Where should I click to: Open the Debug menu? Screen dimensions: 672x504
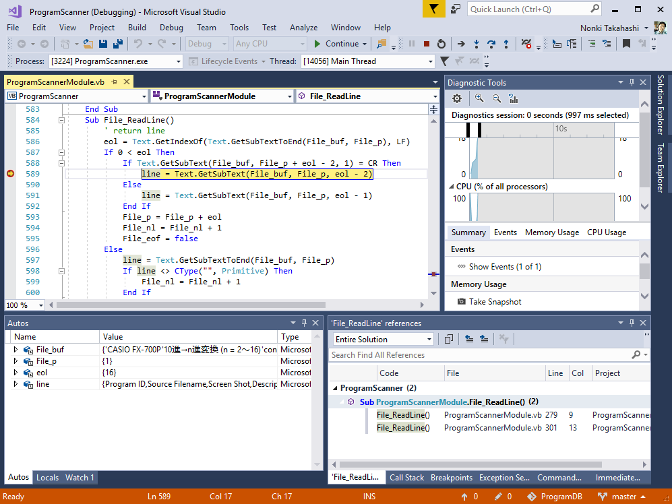tap(171, 28)
